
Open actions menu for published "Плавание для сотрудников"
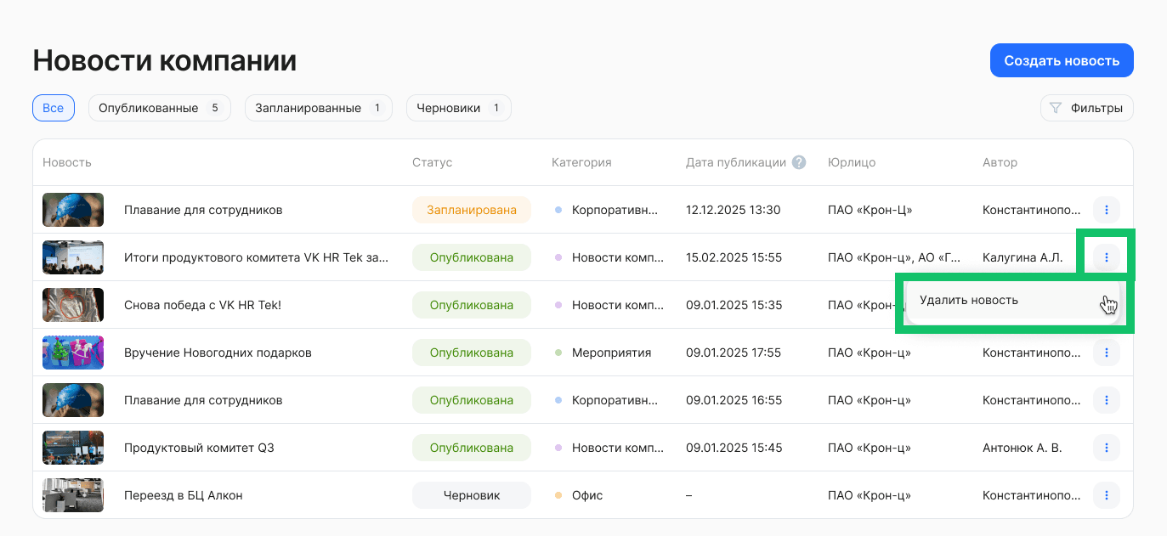1107,400
